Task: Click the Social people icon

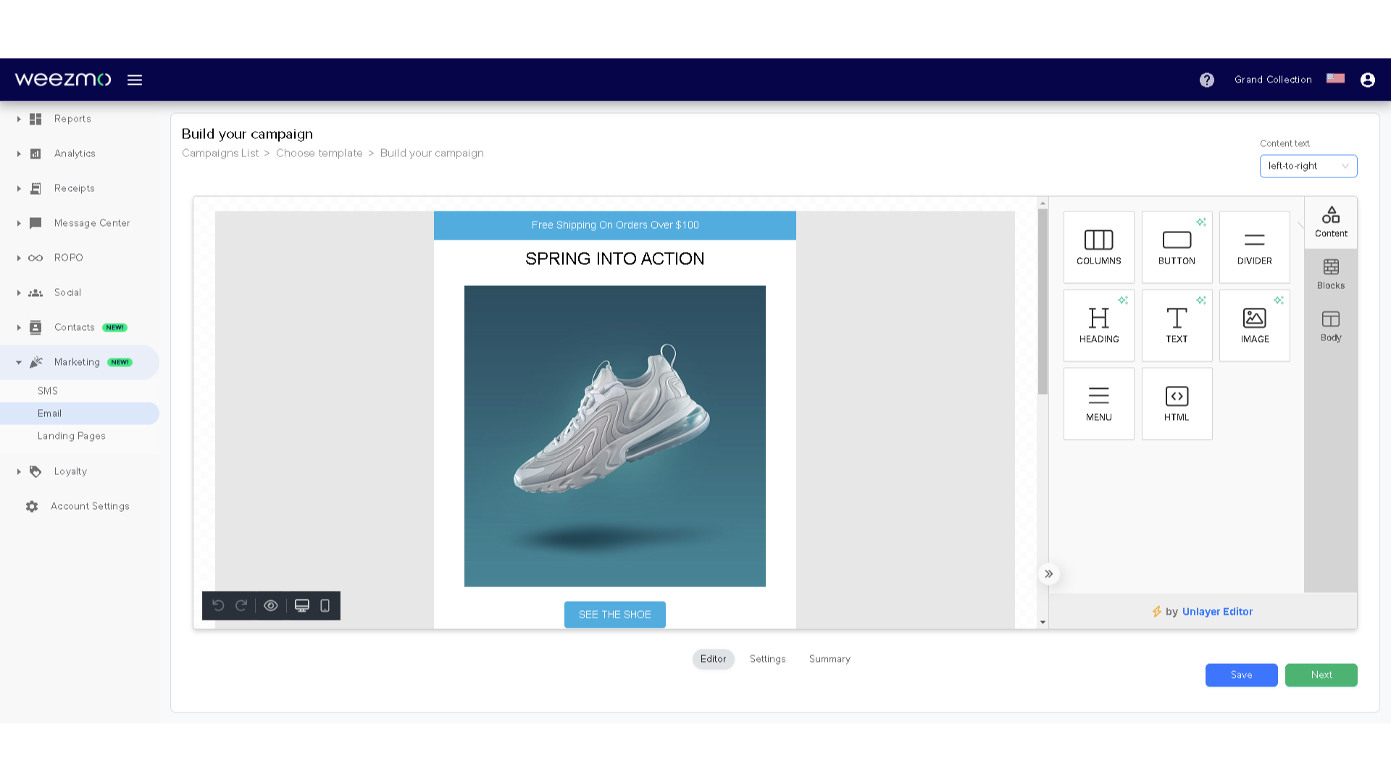Action: [35, 293]
